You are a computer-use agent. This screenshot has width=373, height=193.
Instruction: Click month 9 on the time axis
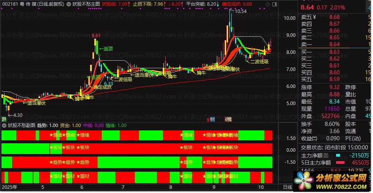[214, 187]
